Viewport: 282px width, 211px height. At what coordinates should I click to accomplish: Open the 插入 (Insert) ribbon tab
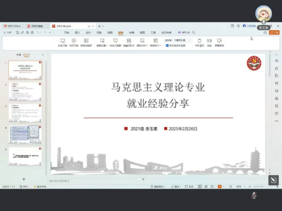click(77, 32)
